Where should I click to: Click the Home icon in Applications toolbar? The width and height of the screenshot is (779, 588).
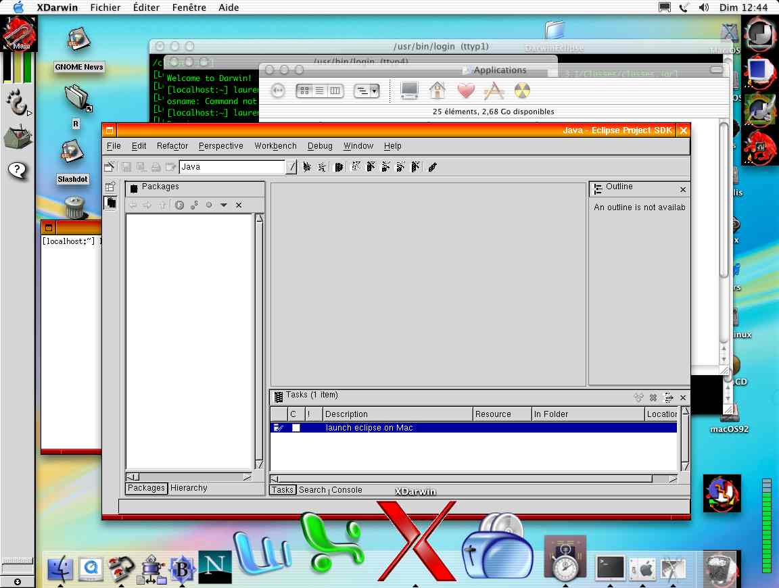(438, 91)
